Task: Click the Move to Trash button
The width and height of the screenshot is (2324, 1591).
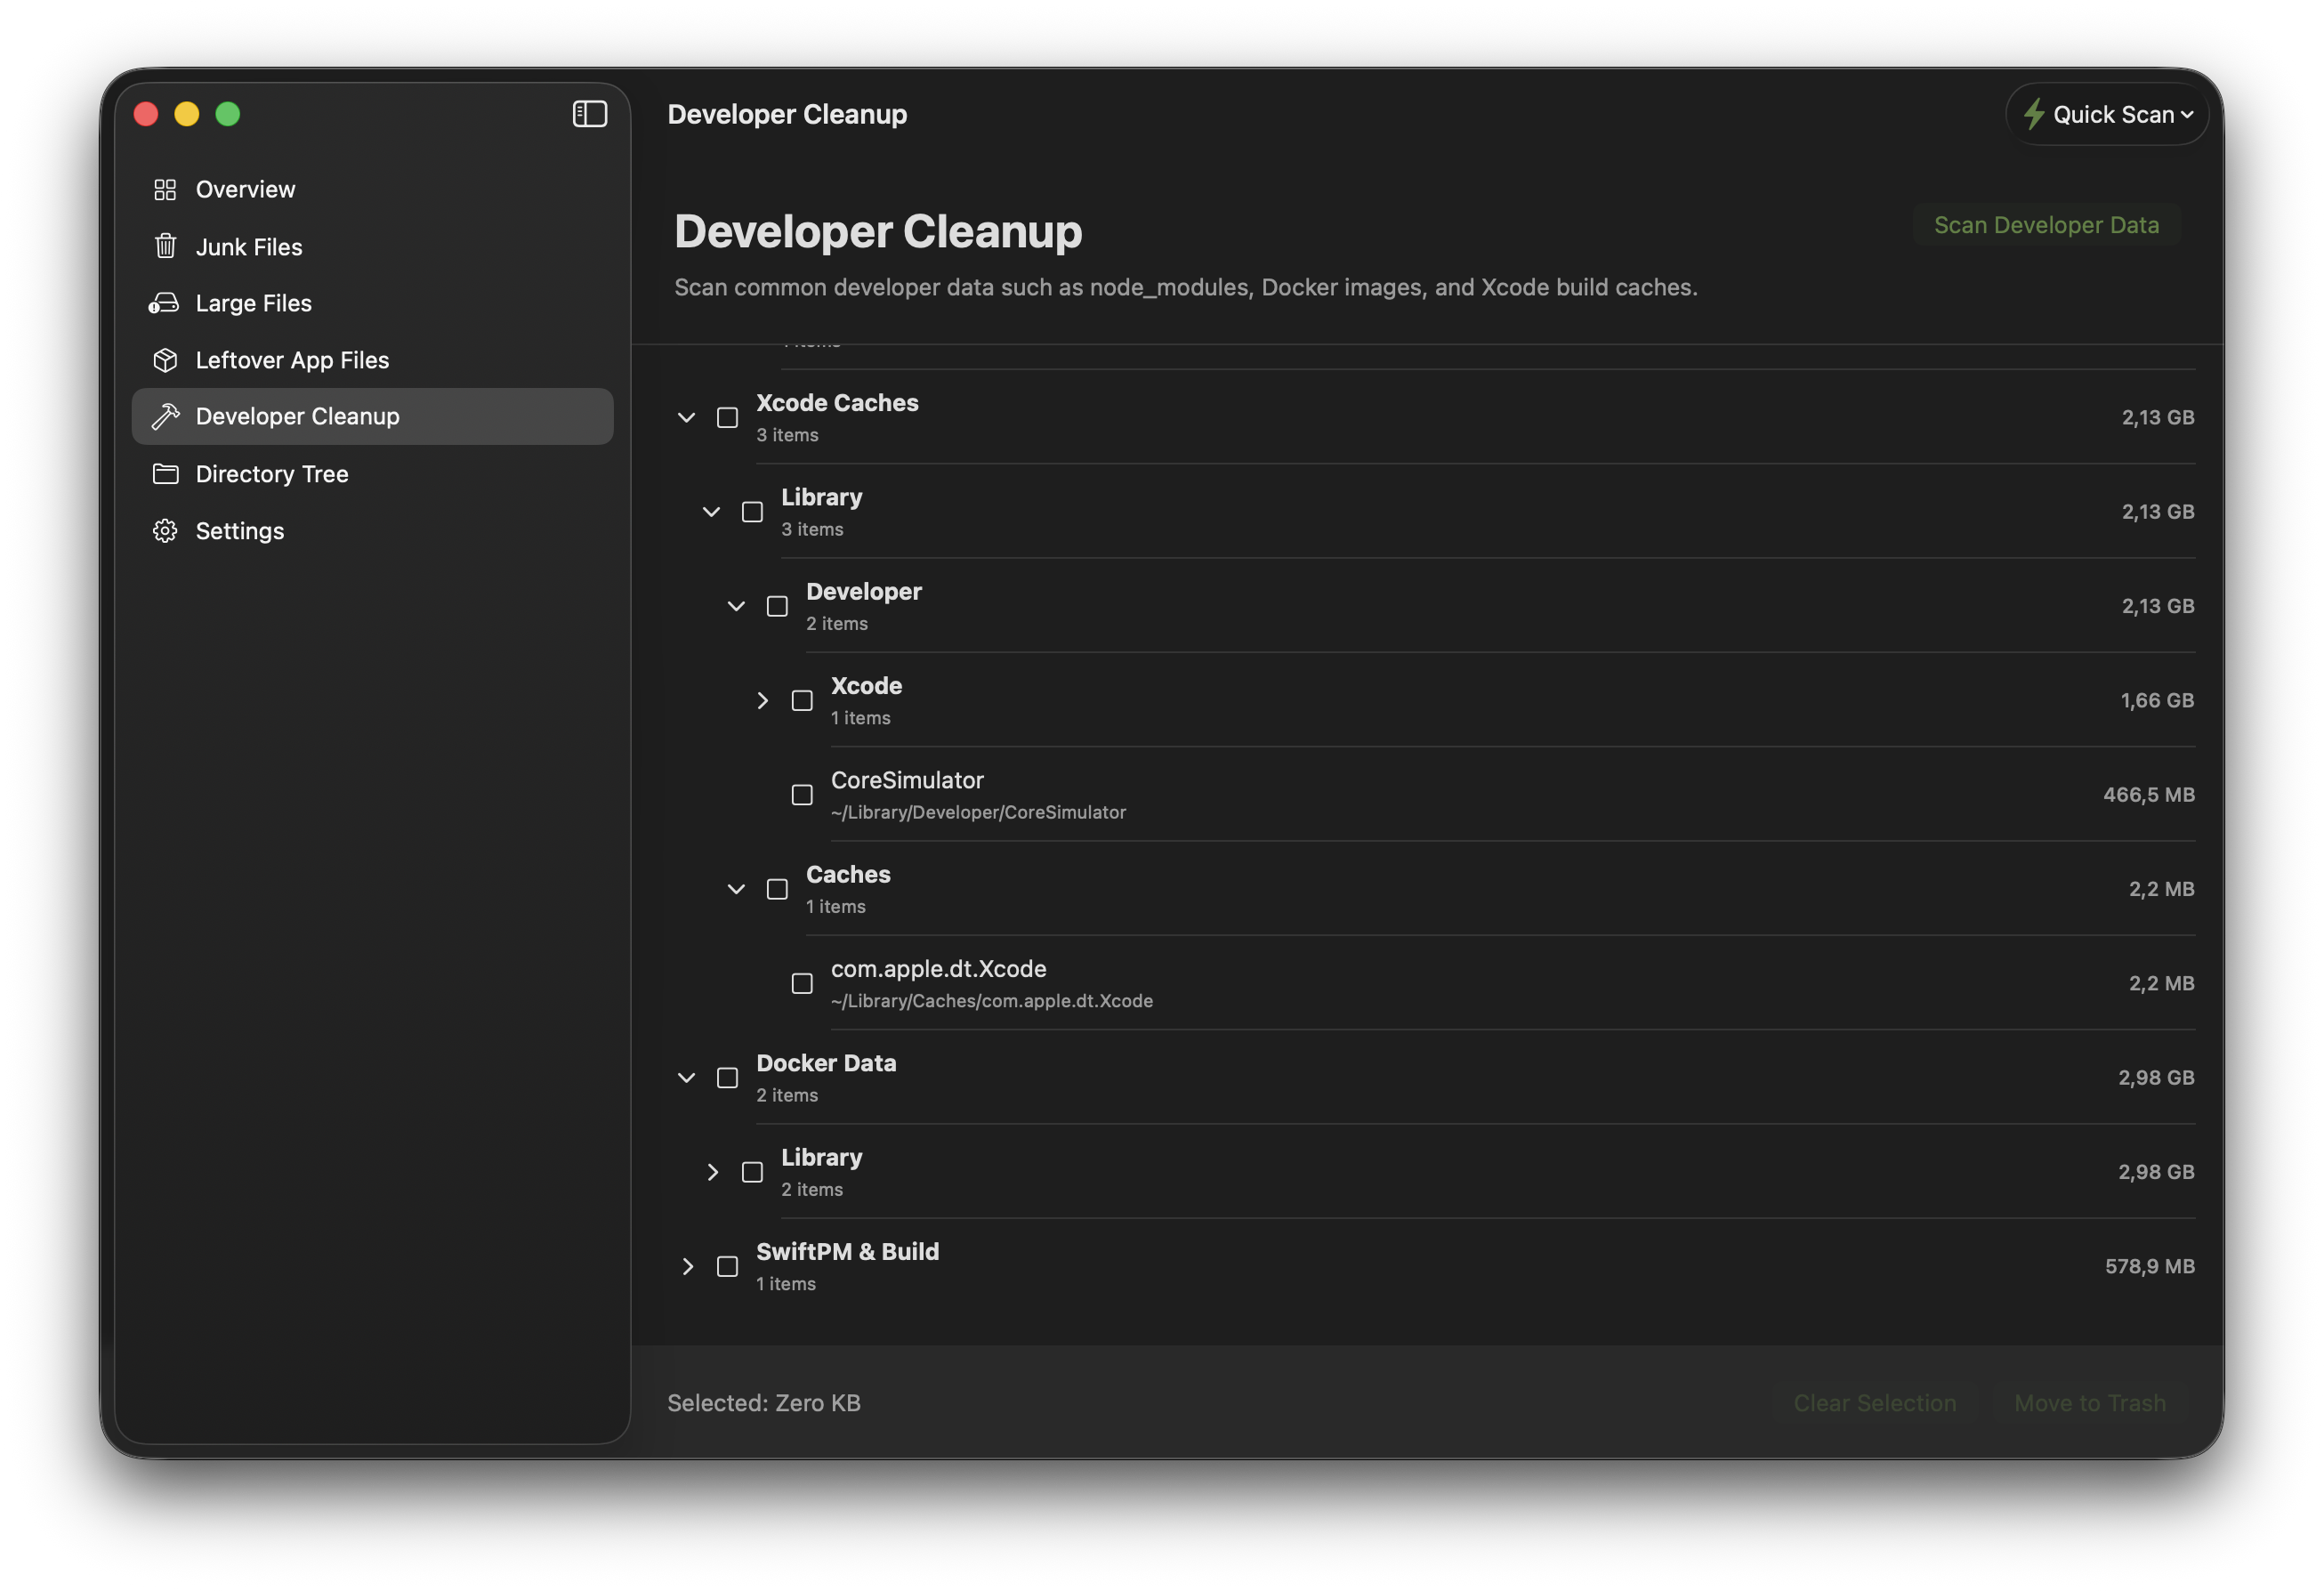Action: coord(2090,1402)
